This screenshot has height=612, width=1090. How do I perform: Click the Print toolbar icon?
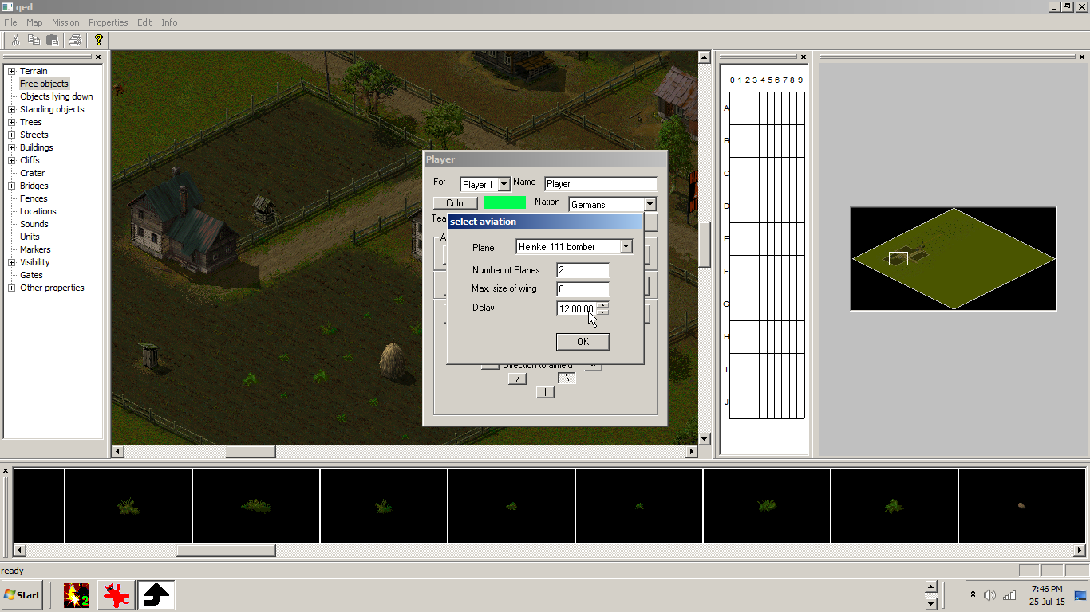75,40
